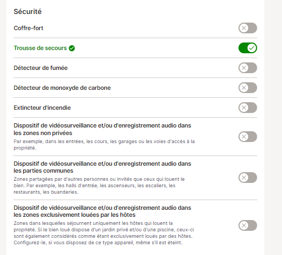Turn off the Trousse de secours switch
Screen dimensions: 282x255
(248, 48)
